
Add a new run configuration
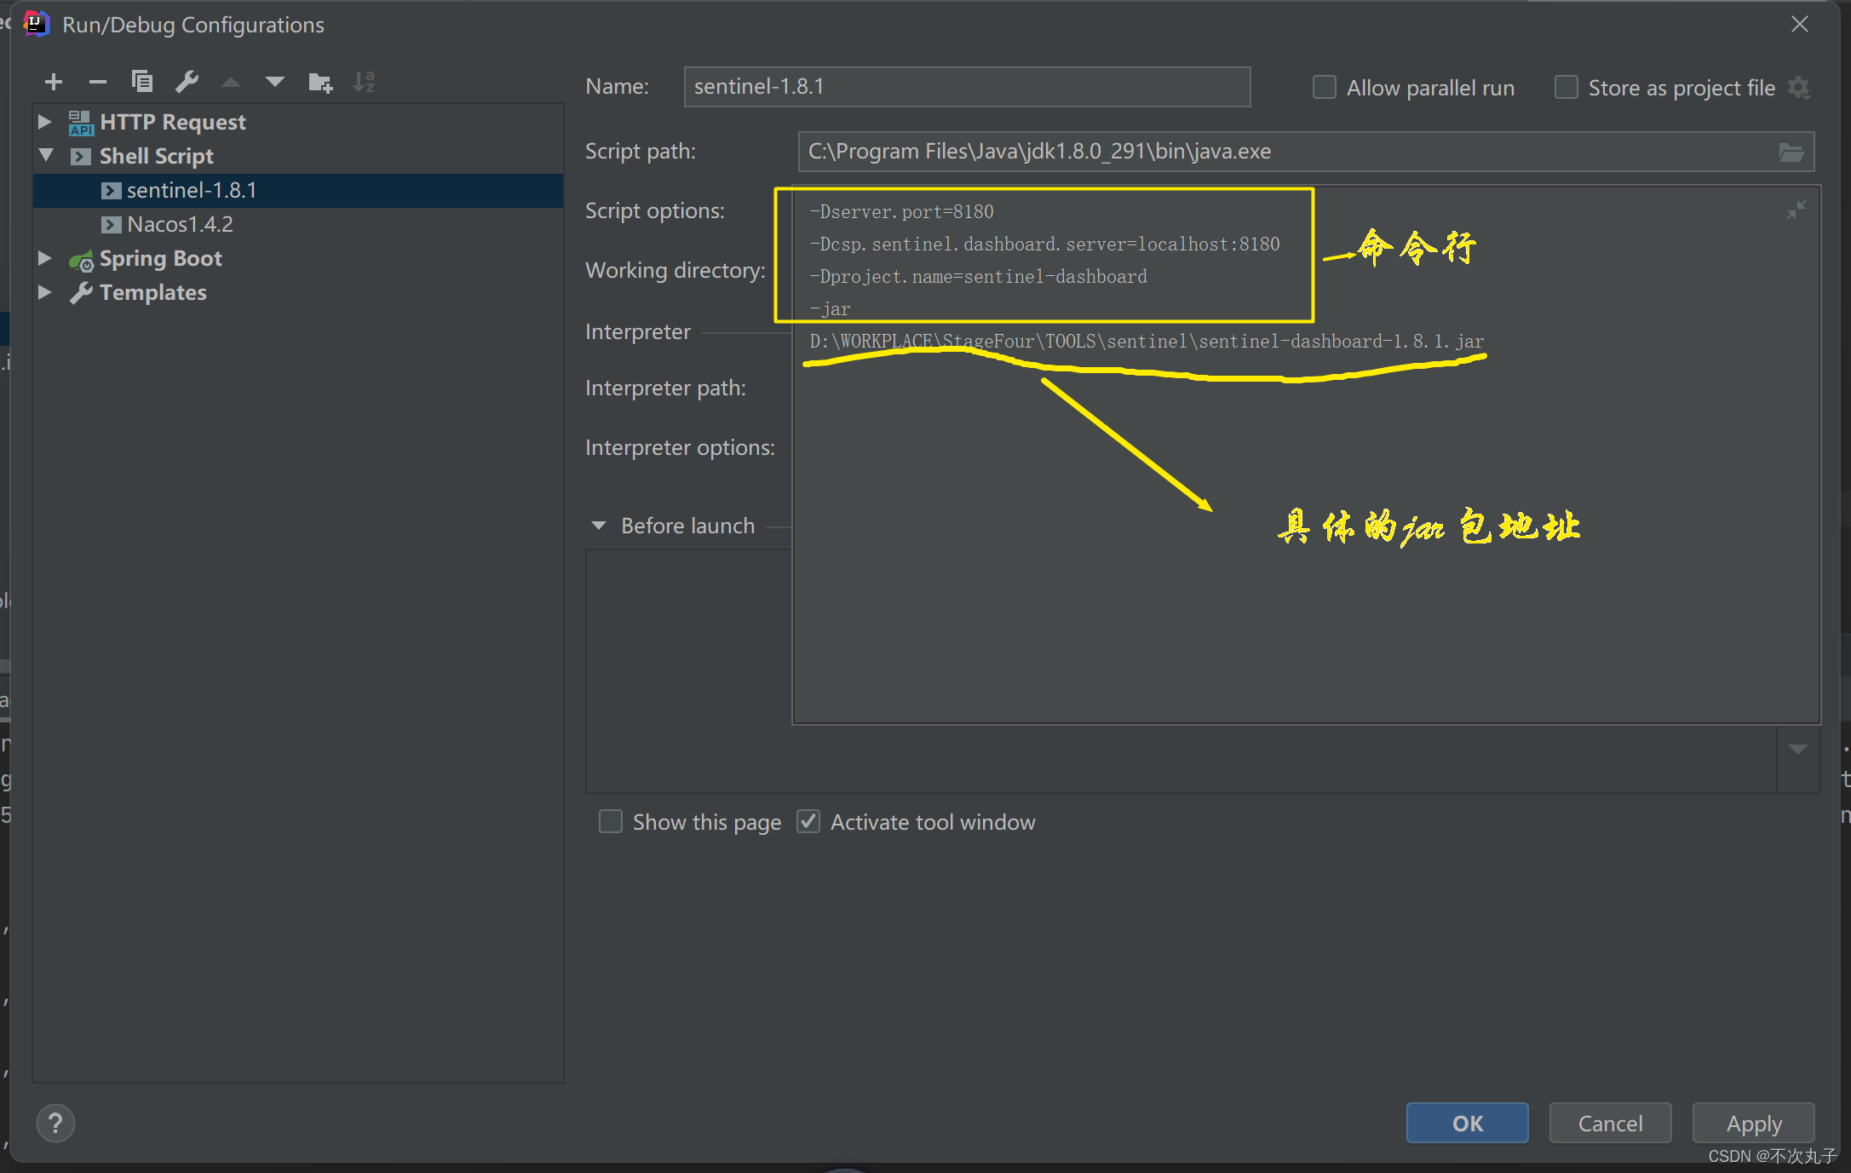click(53, 82)
